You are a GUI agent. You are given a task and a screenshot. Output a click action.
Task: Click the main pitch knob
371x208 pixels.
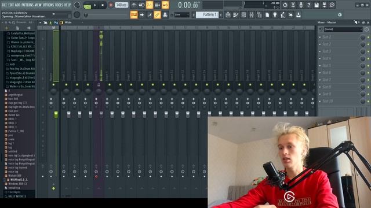pos(77,15)
